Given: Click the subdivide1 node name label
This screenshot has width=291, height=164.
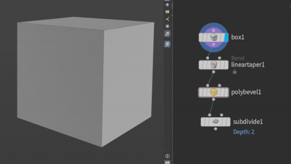Looking at the screenshot, I should coord(248,122).
